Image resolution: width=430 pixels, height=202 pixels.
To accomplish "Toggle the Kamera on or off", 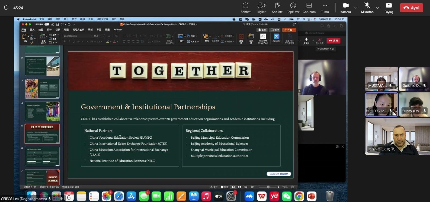I will (x=346, y=8).
